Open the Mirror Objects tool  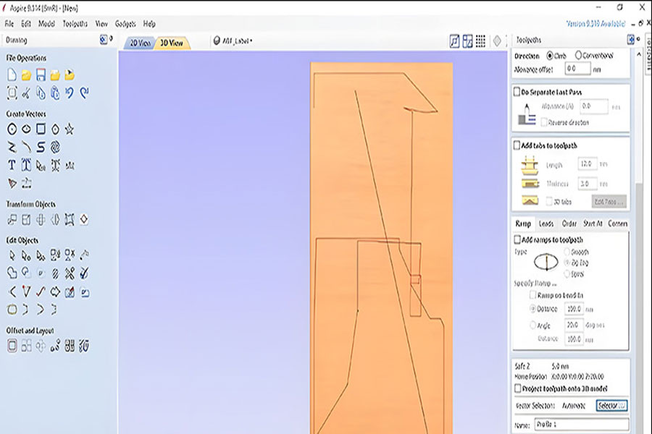coord(55,219)
